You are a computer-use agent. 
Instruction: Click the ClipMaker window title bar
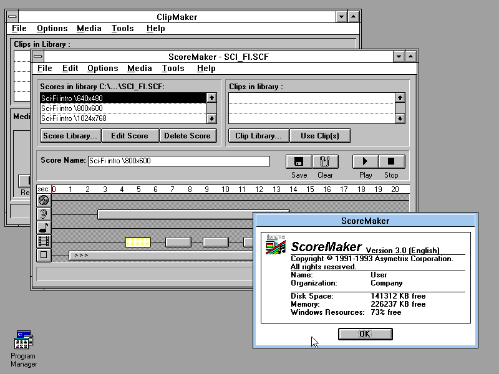tap(177, 17)
